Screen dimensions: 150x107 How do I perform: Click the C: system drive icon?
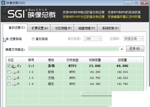click(x=14, y=66)
